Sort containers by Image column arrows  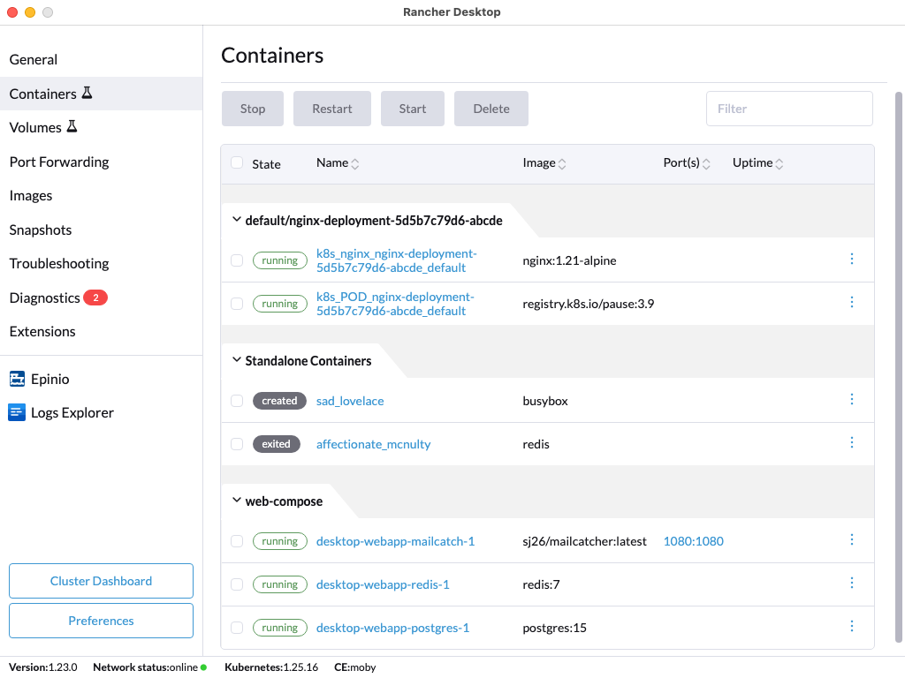(x=561, y=163)
